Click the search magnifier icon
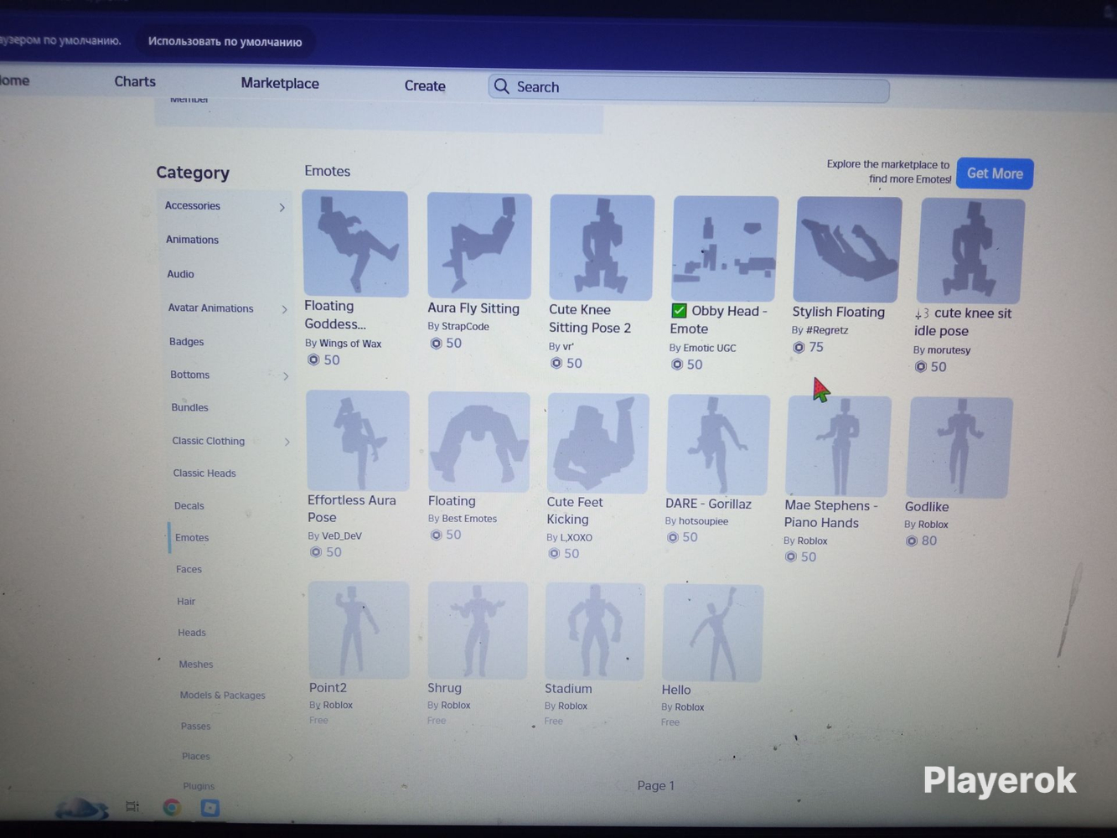The width and height of the screenshot is (1117, 838). tap(502, 86)
